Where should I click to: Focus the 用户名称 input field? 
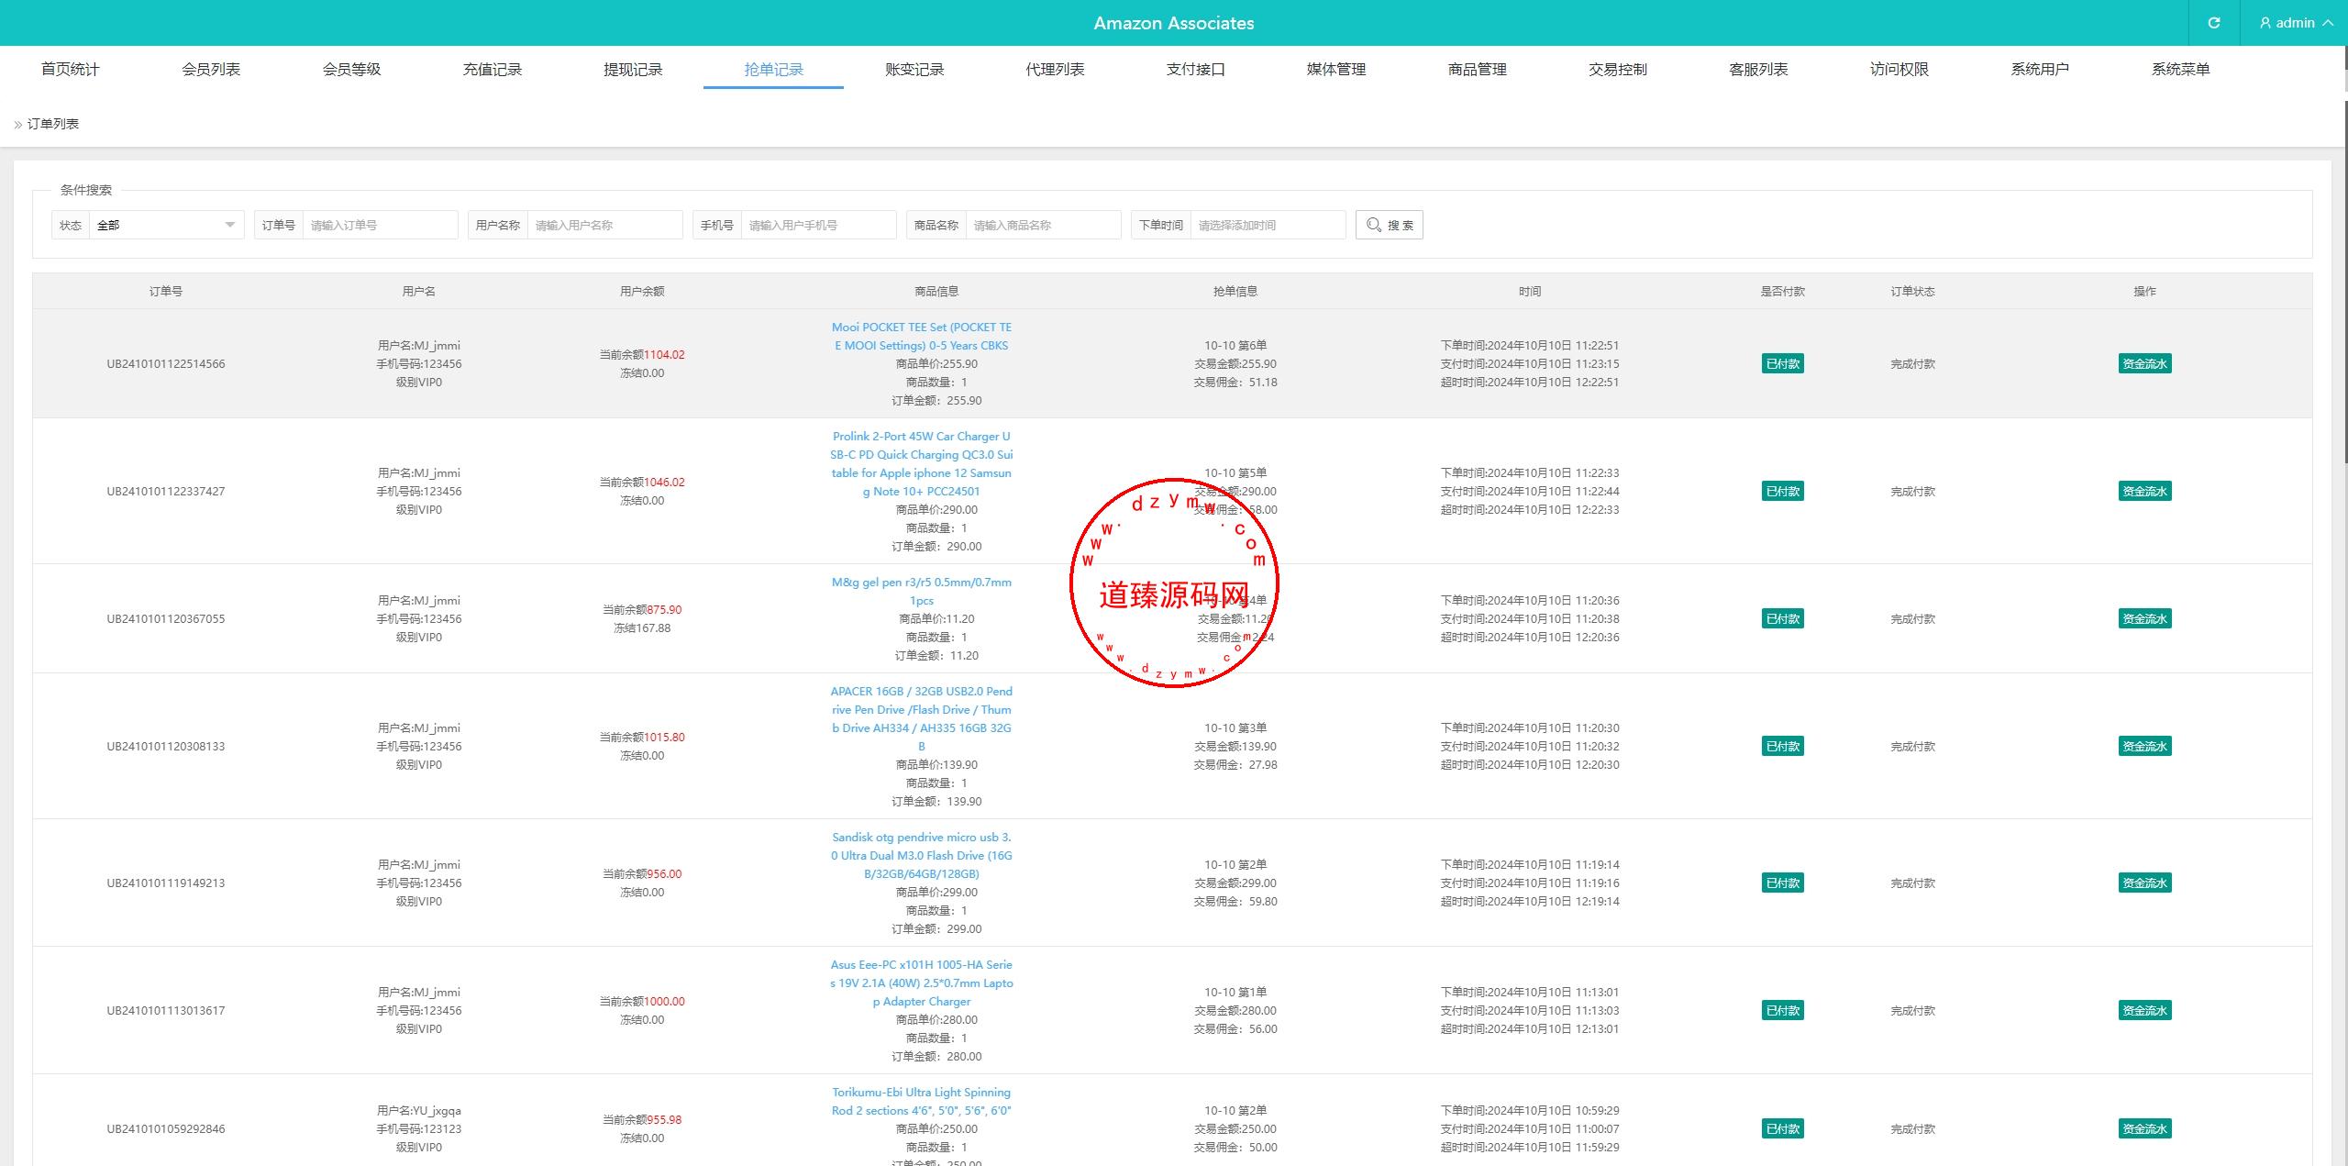tap(604, 225)
